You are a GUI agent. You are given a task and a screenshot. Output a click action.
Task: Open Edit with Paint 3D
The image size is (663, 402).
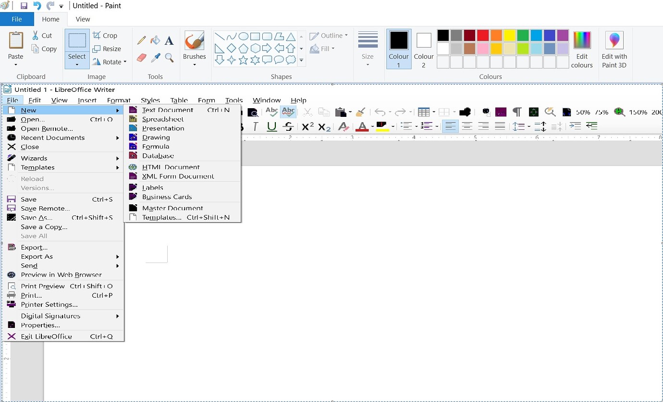click(x=614, y=50)
